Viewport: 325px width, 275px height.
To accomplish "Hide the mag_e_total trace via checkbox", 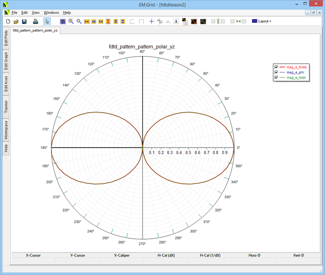I will click(276, 78).
